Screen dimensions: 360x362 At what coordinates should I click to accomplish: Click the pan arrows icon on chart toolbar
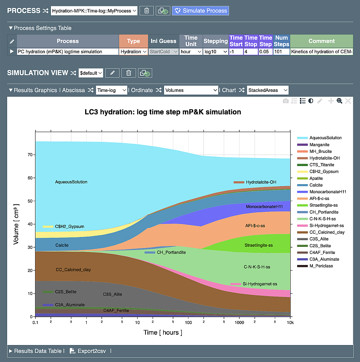(331, 101)
